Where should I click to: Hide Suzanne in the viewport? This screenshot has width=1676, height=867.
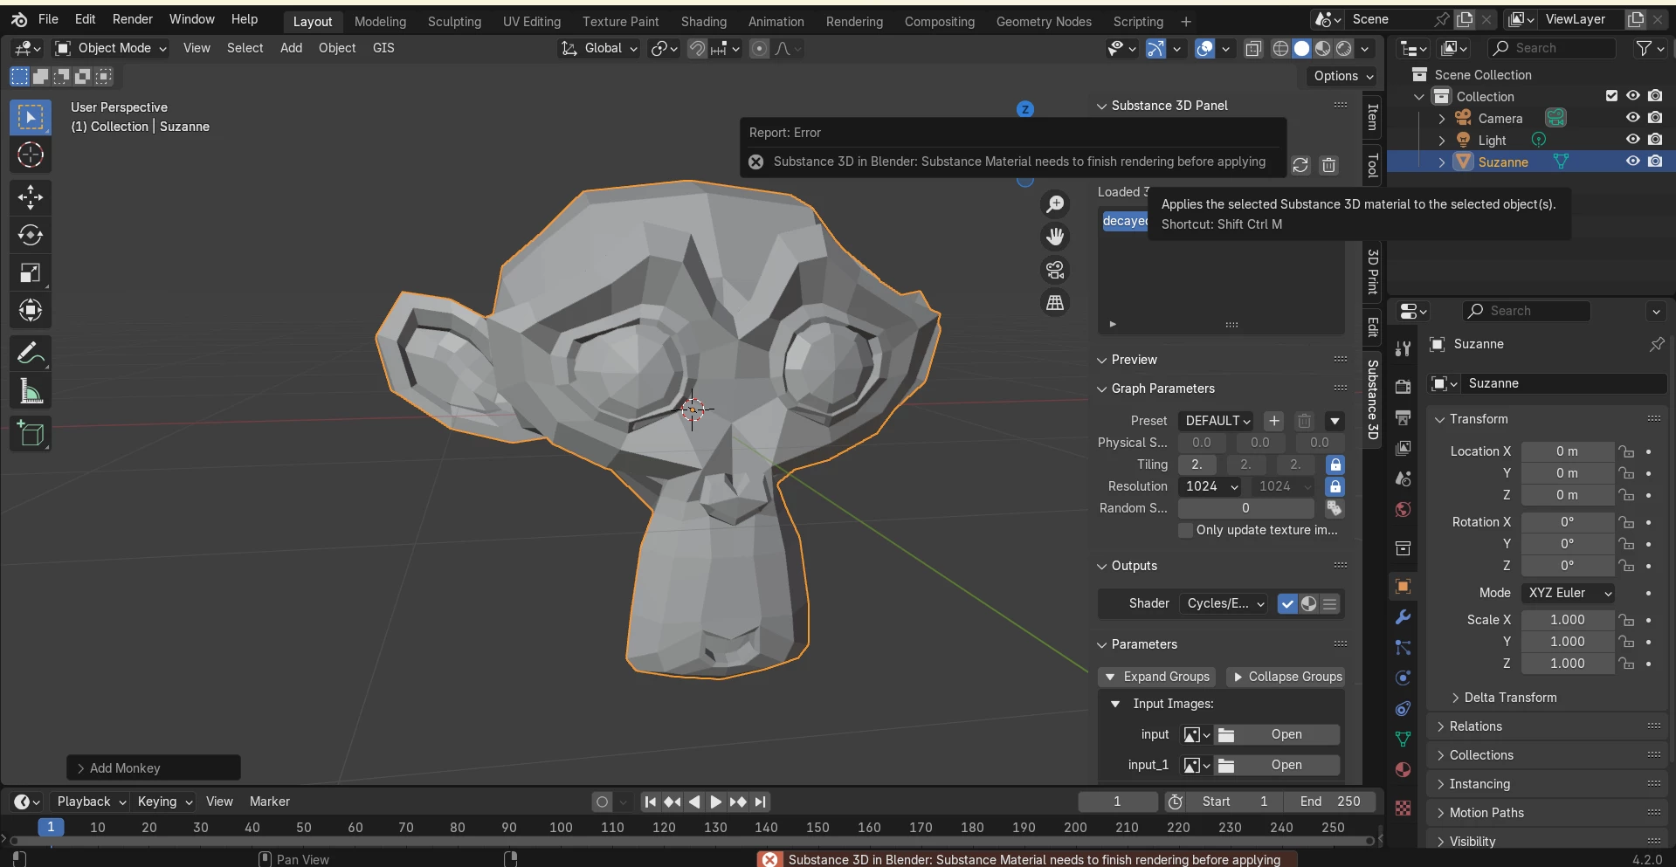(x=1632, y=162)
